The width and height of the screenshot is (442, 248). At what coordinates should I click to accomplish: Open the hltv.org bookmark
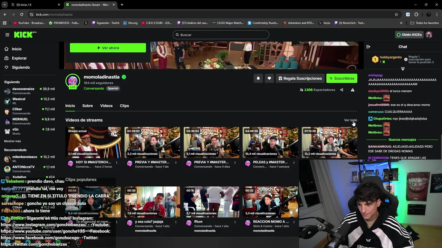click(130, 23)
